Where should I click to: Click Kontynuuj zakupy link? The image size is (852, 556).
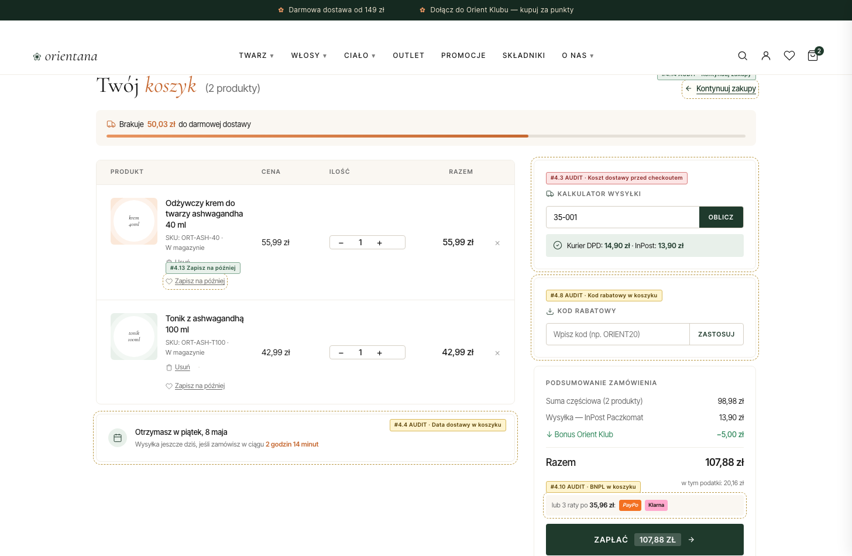coord(720,89)
